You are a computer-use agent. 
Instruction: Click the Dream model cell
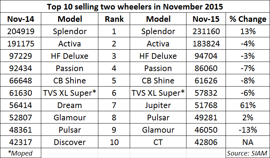tap(70, 105)
